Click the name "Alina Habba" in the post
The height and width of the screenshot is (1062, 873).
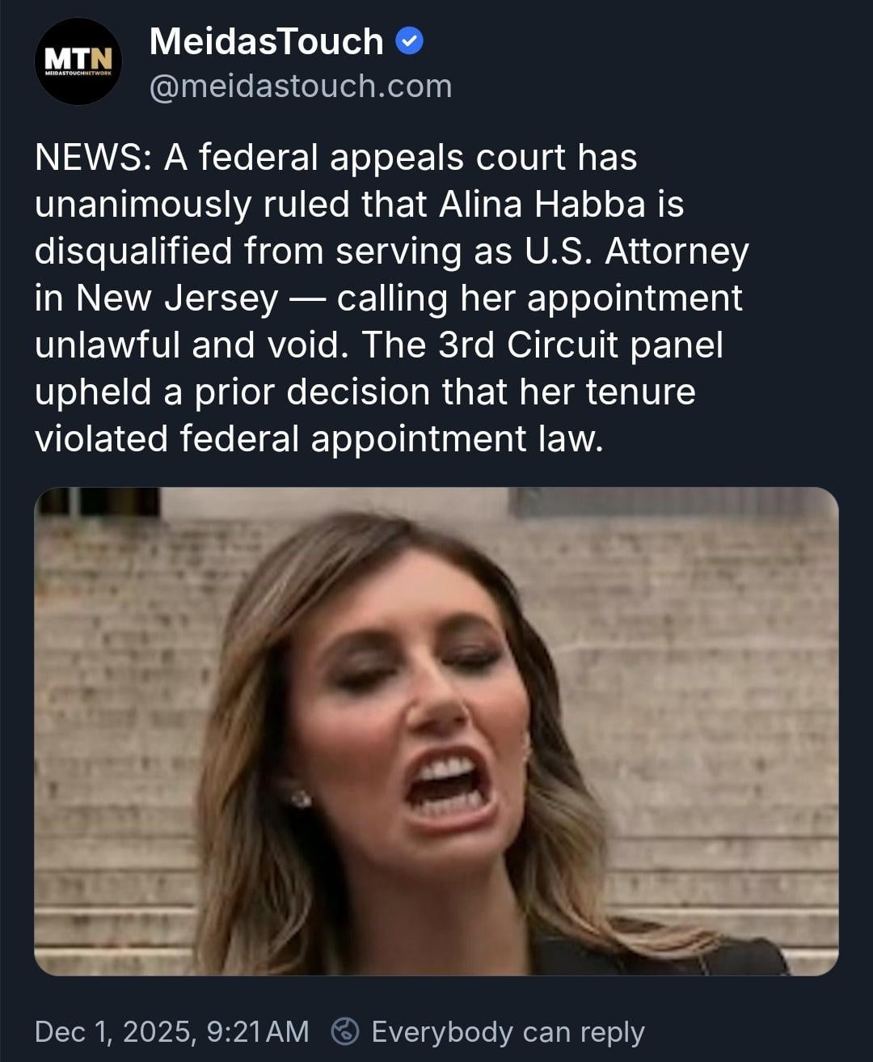pyautogui.click(x=542, y=204)
